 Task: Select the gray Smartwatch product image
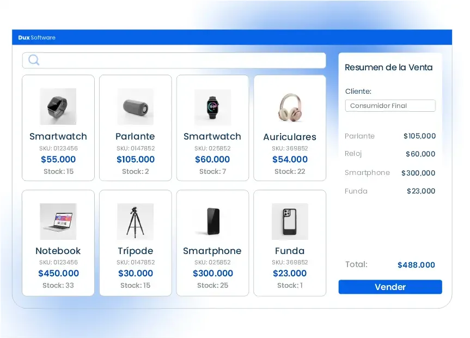[58, 106]
